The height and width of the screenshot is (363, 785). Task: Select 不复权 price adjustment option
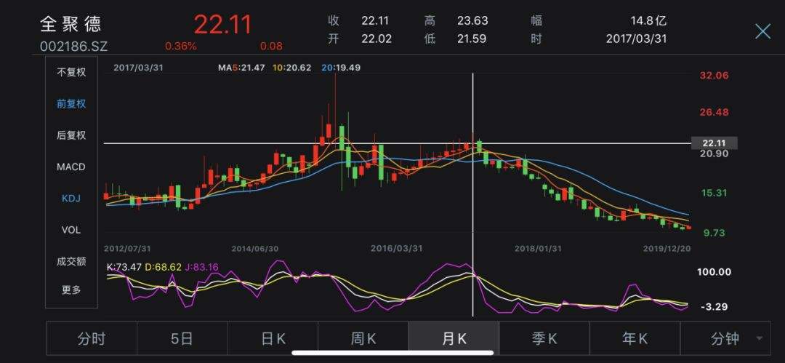click(71, 72)
